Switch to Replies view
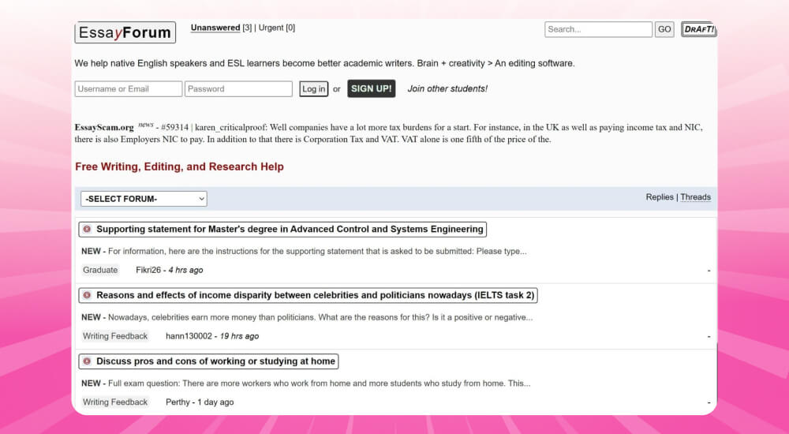789x434 pixels. 660,197
